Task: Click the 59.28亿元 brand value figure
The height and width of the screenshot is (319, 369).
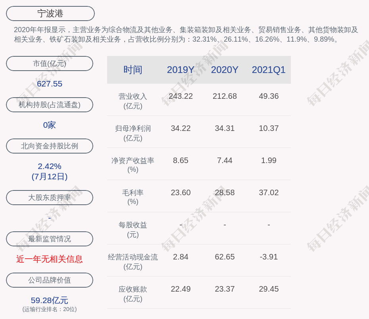Action: pyautogui.click(x=50, y=300)
